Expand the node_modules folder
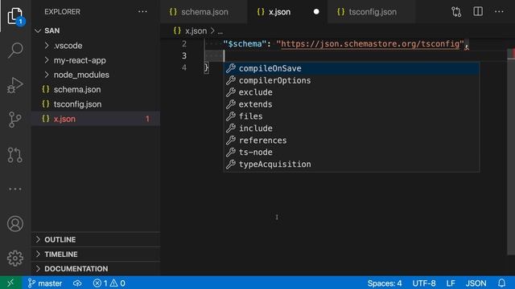This screenshot has height=289, width=515. tap(47, 75)
